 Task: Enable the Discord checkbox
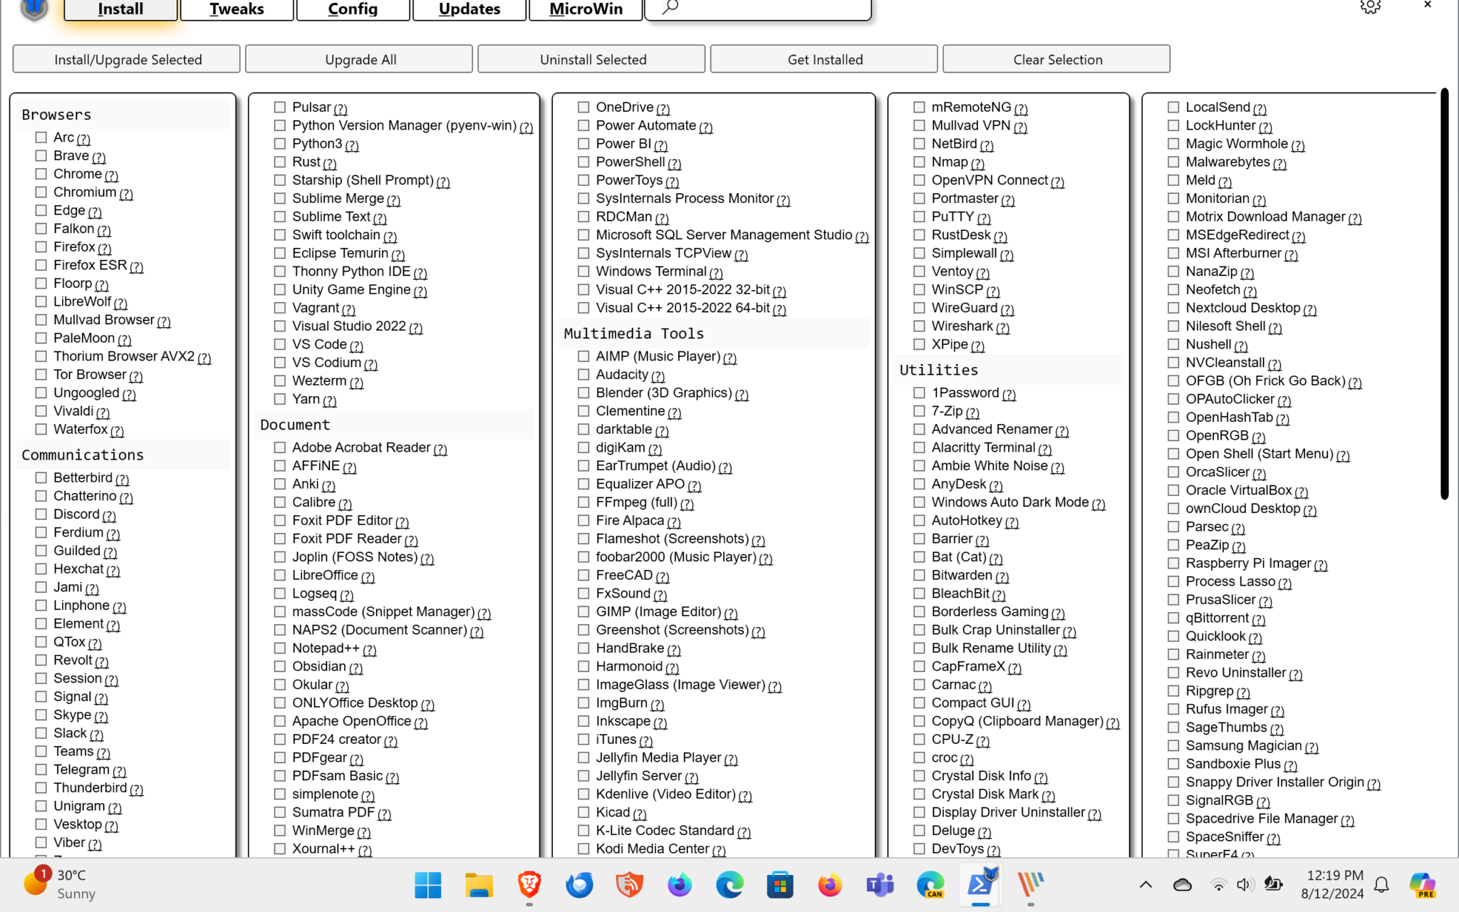click(41, 514)
